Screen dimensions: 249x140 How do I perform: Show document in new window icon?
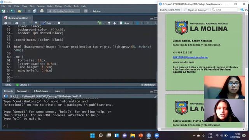[x=17, y=23]
